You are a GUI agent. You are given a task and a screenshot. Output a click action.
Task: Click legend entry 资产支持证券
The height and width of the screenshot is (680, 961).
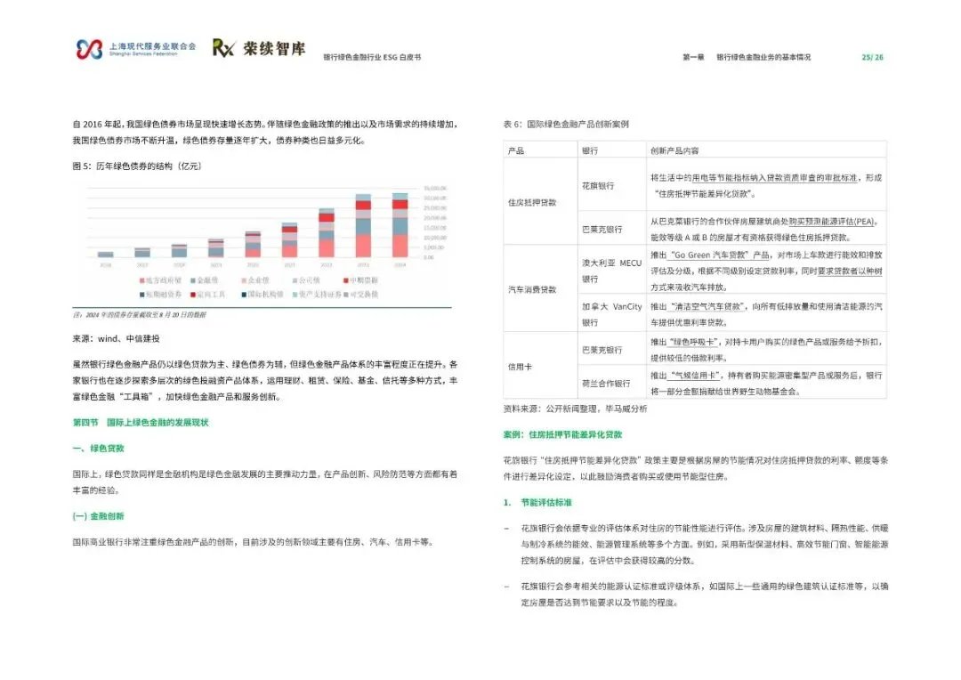point(317,295)
